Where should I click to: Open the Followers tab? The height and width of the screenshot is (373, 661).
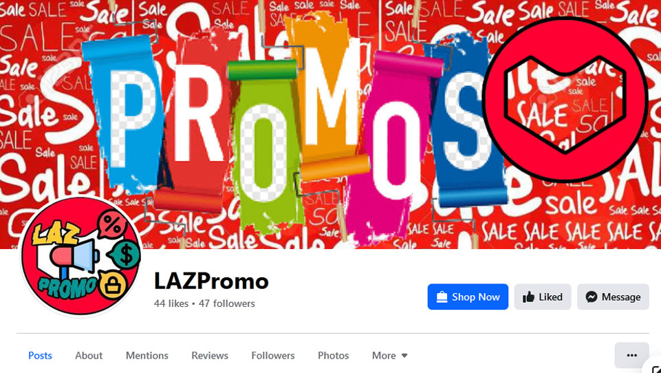pos(273,355)
